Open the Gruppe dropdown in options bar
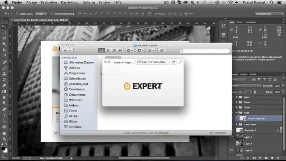The width and height of the screenshot is (286, 161). (41, 14)
